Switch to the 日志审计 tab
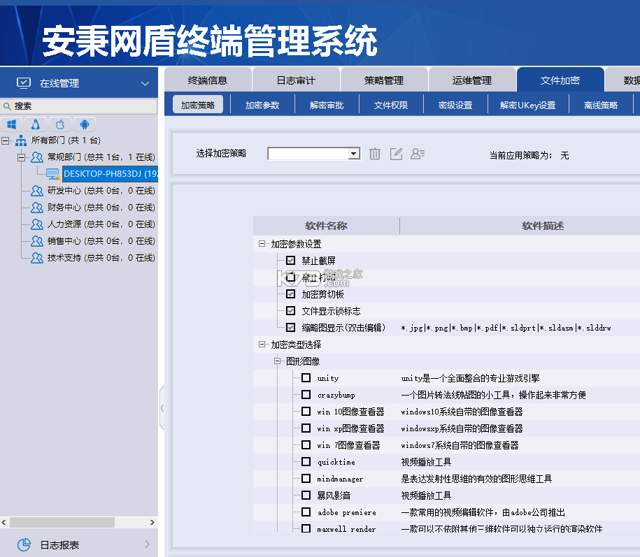 pyautogui.click(x=296, y=80)
